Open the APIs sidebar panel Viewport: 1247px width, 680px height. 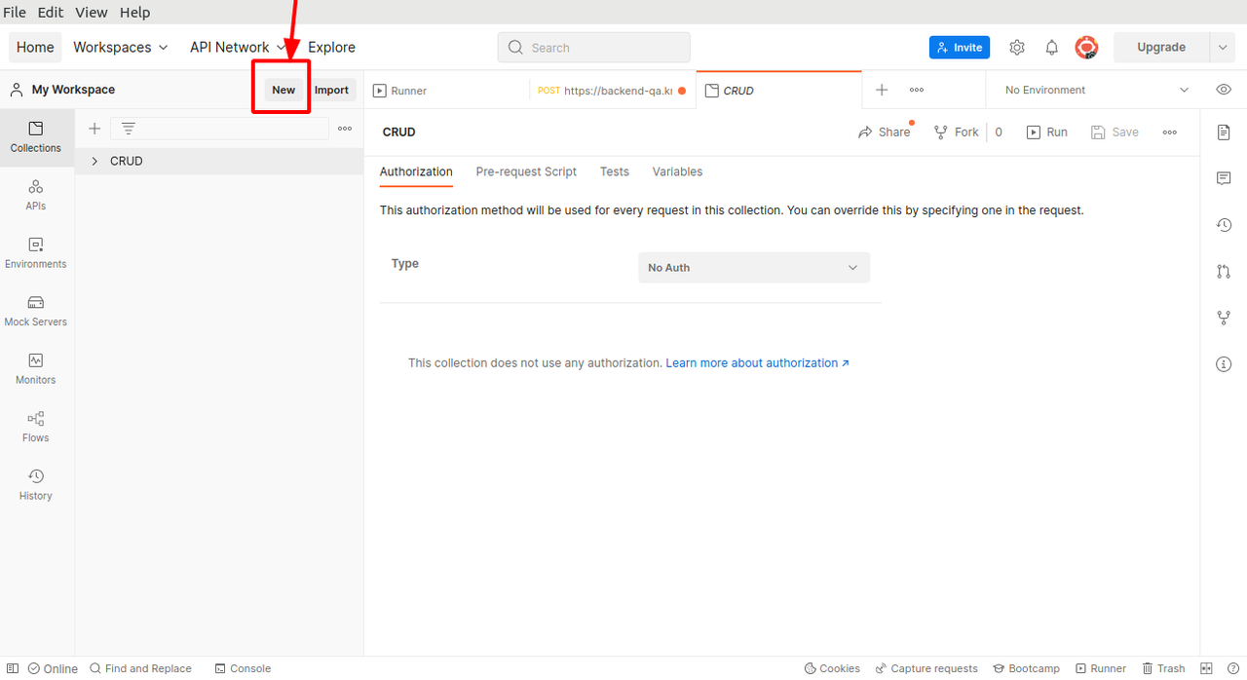click(x=36, y=195)
